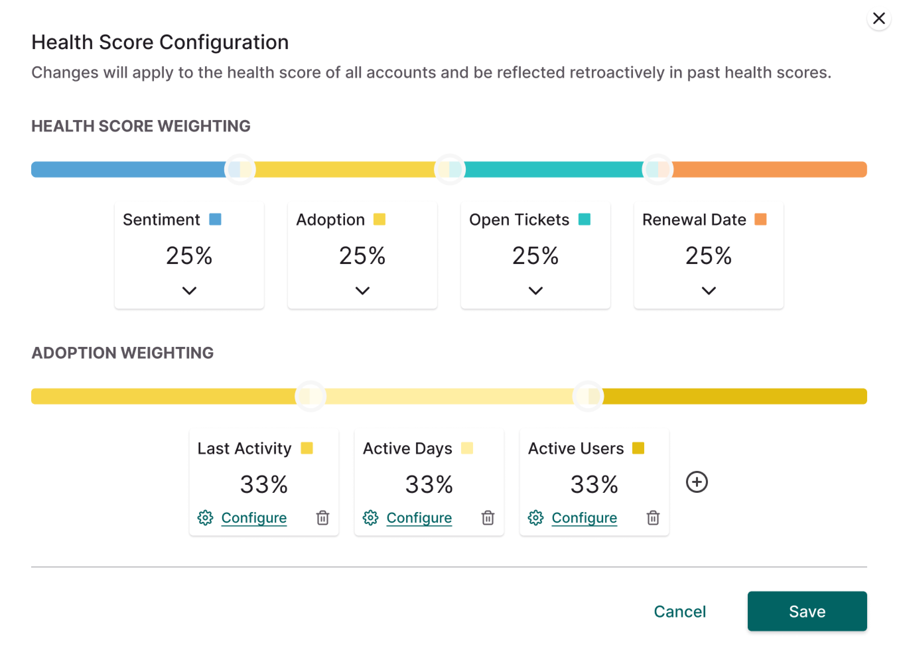
Task: Click the gear icon under Active Days
Action: point(370,518)
